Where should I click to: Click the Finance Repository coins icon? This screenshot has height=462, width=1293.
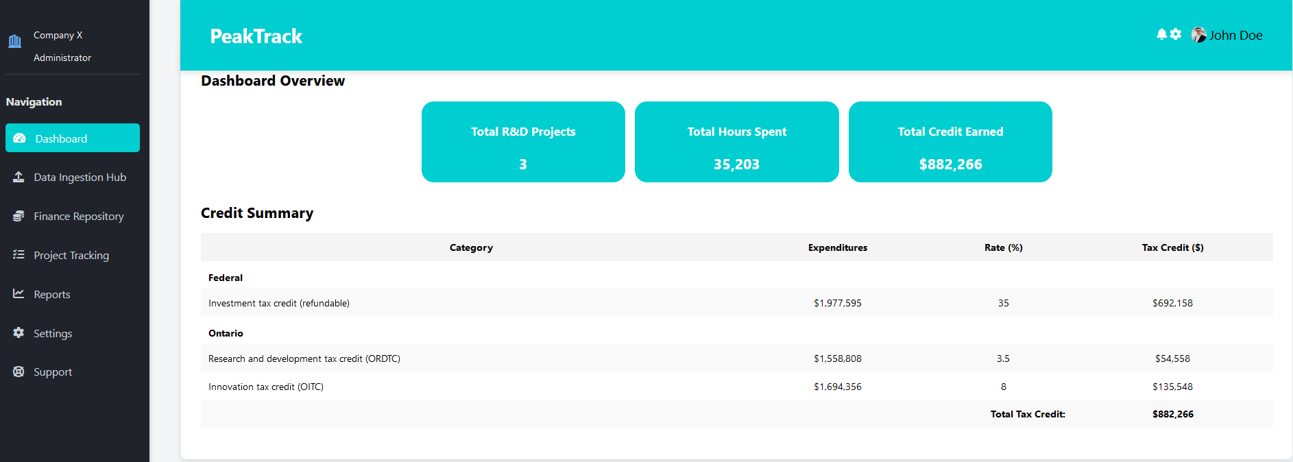coord(19,217)
